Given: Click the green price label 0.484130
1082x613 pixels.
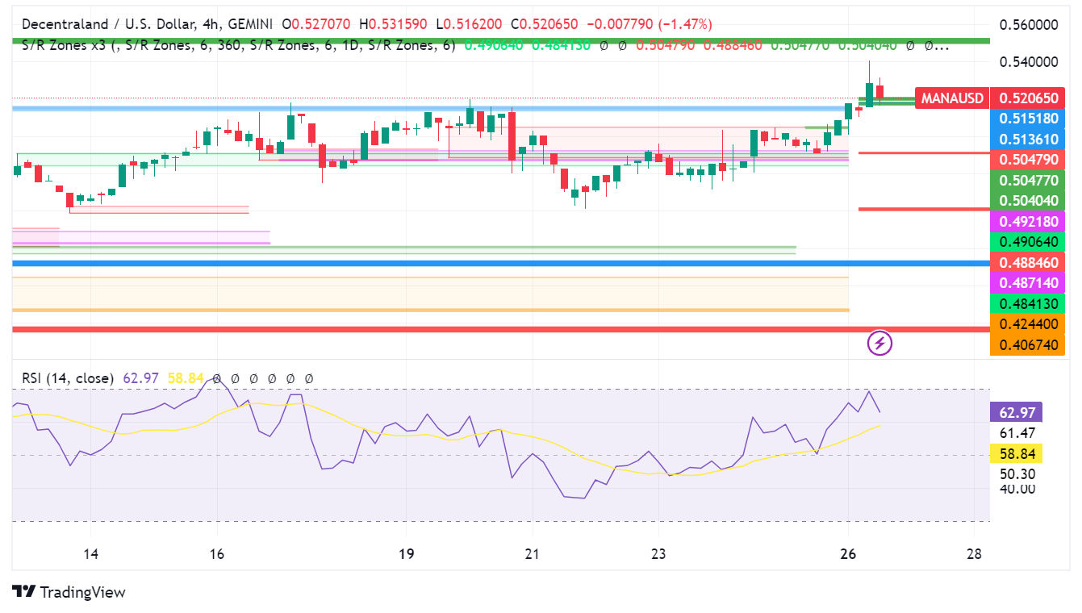Looking at the screenshot, I should [1029, 303].
